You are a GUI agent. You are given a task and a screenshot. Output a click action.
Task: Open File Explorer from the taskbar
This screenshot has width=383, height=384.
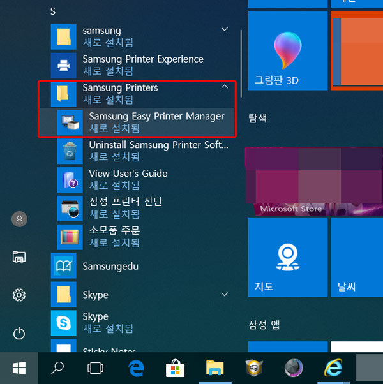pyautogui.click(x=215, y=368)
